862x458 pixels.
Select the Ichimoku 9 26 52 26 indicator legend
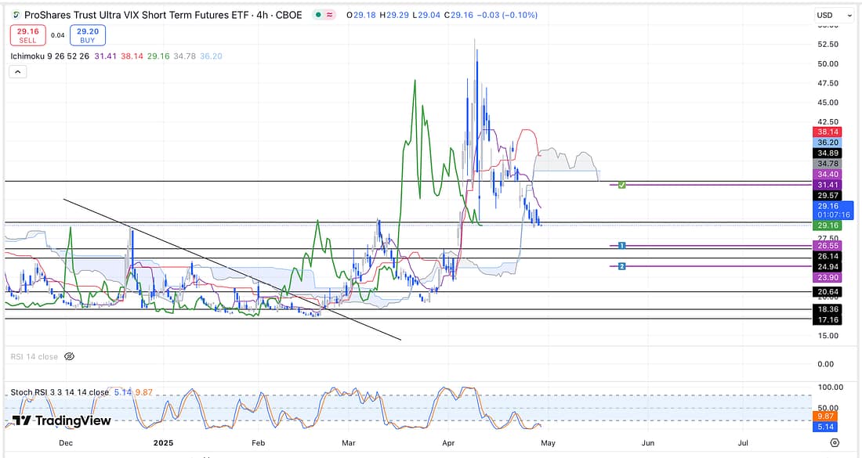pyautogui.click(x=55, y=56)
